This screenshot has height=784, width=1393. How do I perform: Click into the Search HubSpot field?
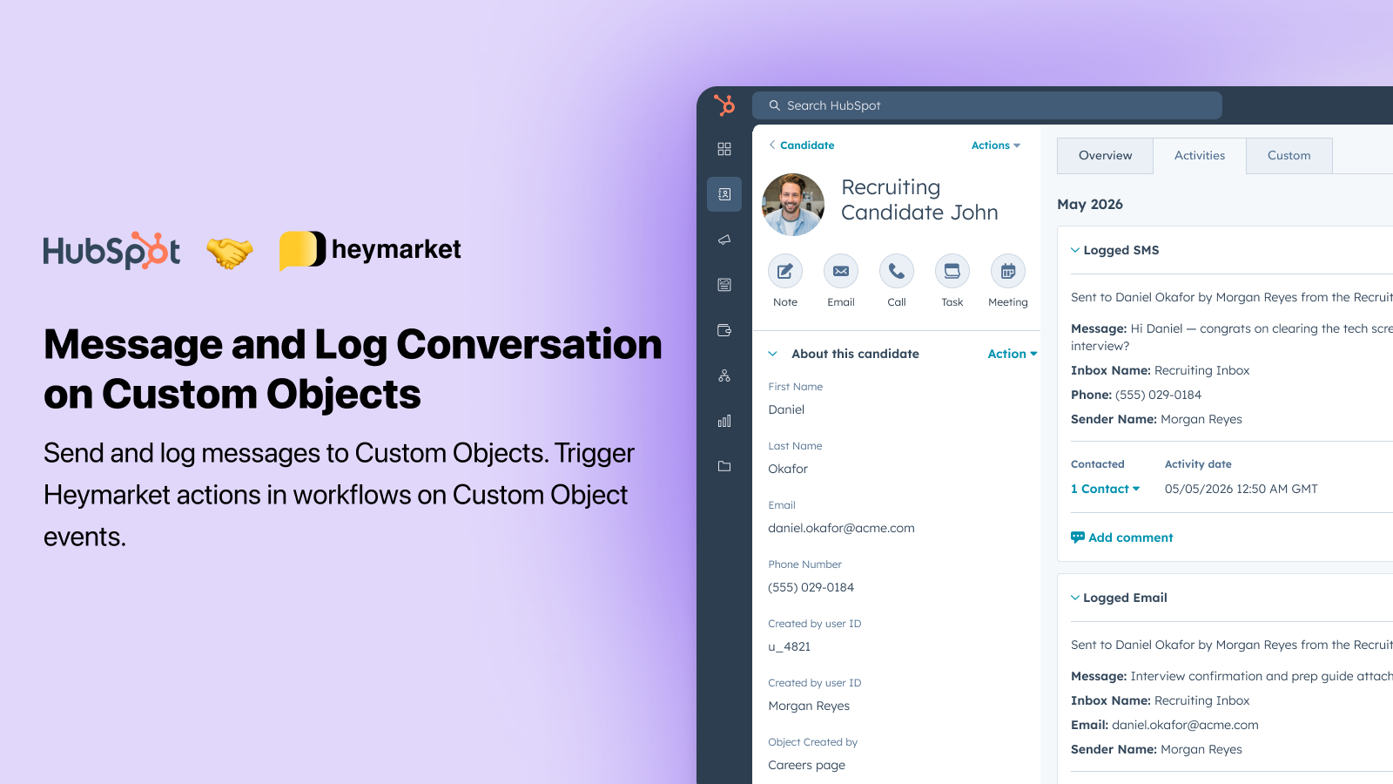(987, 105)
